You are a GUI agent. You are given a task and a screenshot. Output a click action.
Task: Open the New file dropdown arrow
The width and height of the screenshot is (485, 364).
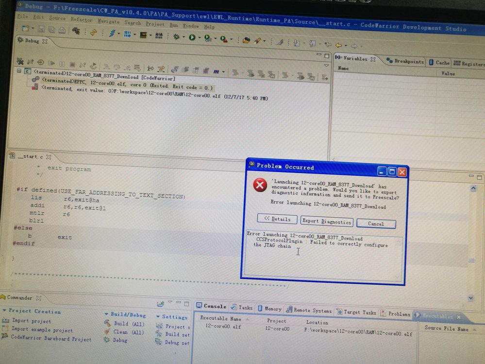(33, 29)
